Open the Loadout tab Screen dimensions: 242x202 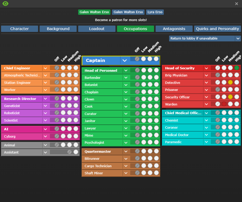click(x=97, y=29)
